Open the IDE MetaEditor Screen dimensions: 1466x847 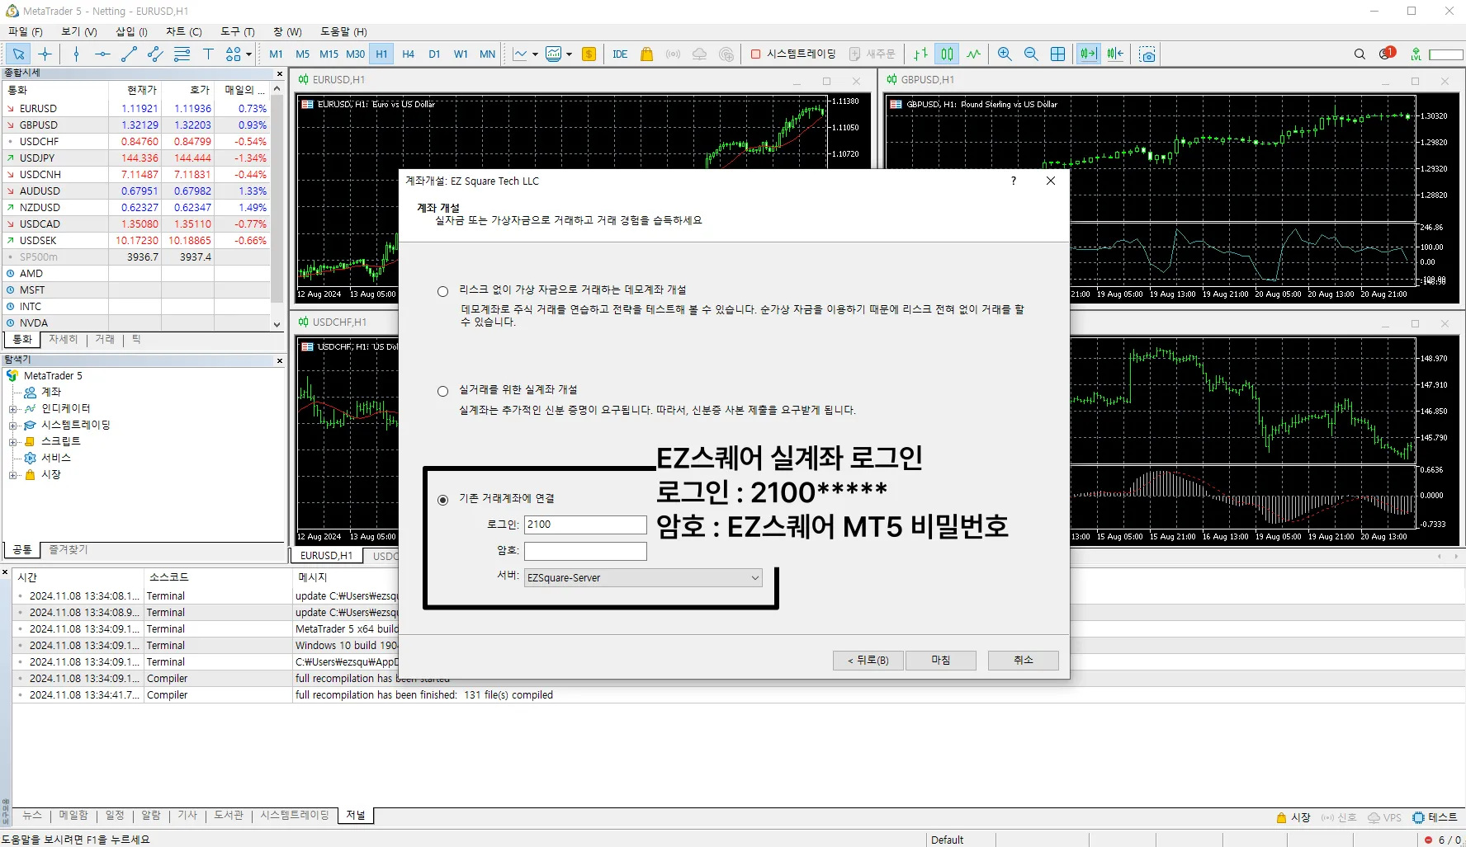(x=620, y=54)
